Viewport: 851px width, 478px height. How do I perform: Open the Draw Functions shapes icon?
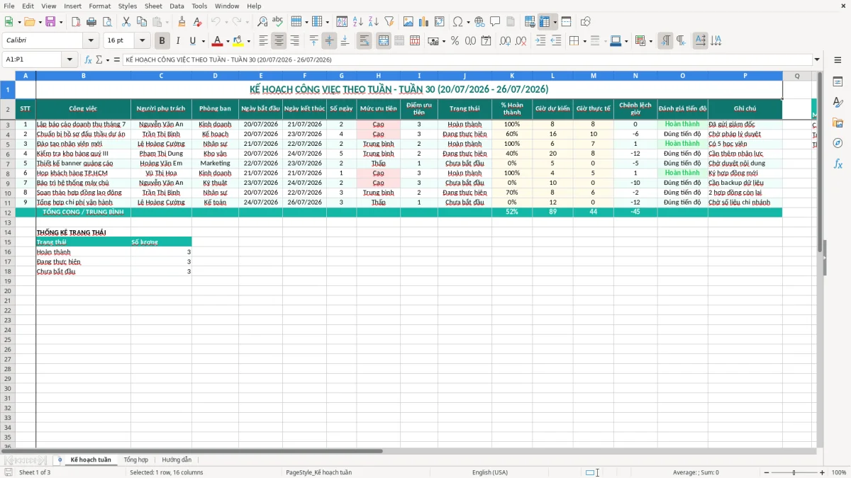click(x=585, y=22)
